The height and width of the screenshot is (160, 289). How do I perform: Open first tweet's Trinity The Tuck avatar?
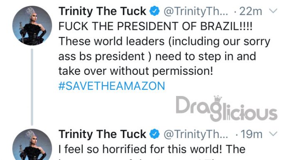pos(32,26)
